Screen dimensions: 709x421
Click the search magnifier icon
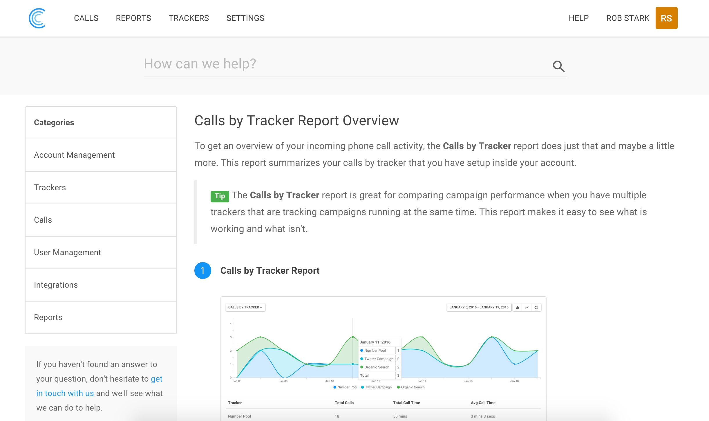pyautogui.click(x=558, y=66)
